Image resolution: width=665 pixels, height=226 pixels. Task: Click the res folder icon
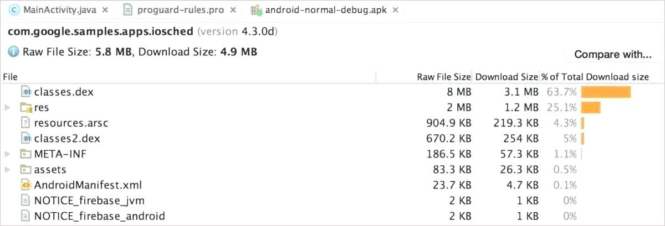[26, 107]
